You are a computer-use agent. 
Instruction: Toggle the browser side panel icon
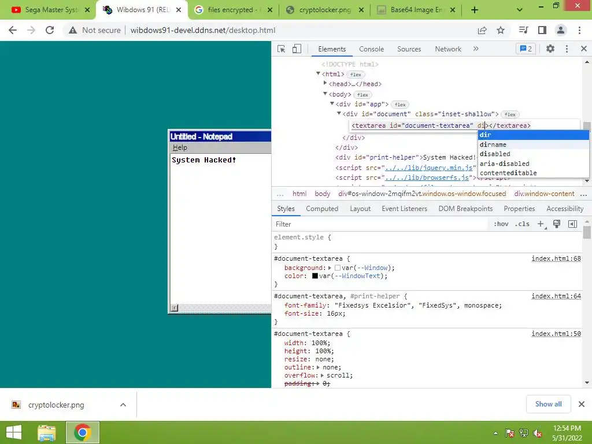click(x=542, y=30)
